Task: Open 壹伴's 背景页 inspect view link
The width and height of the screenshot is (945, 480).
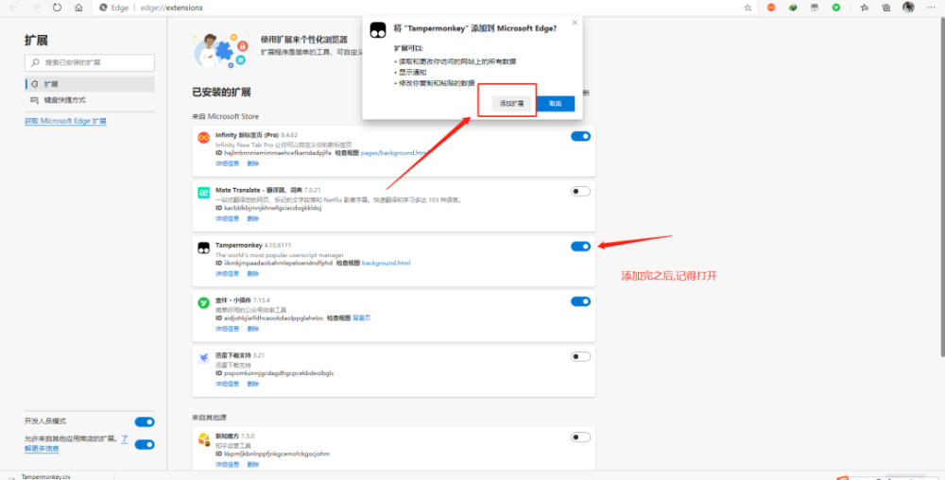Action: [x=361, y=317]
